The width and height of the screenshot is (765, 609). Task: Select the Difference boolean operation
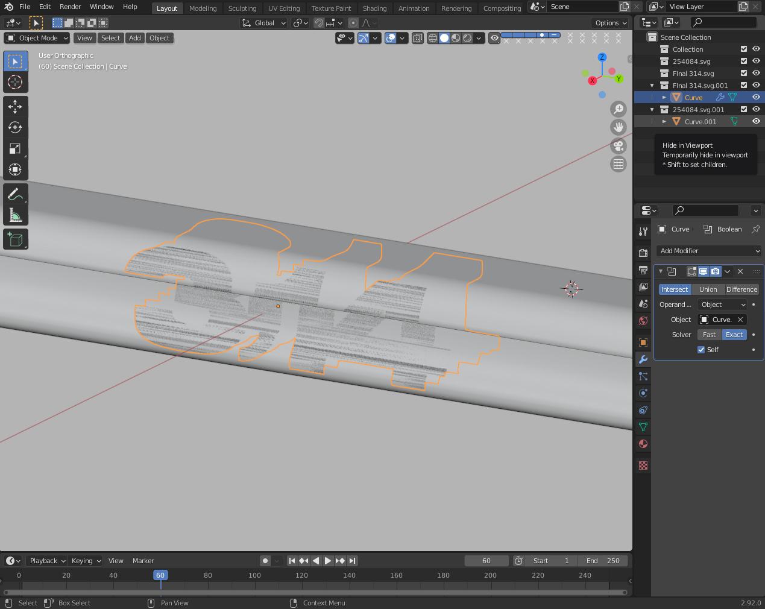pos(741,289)
